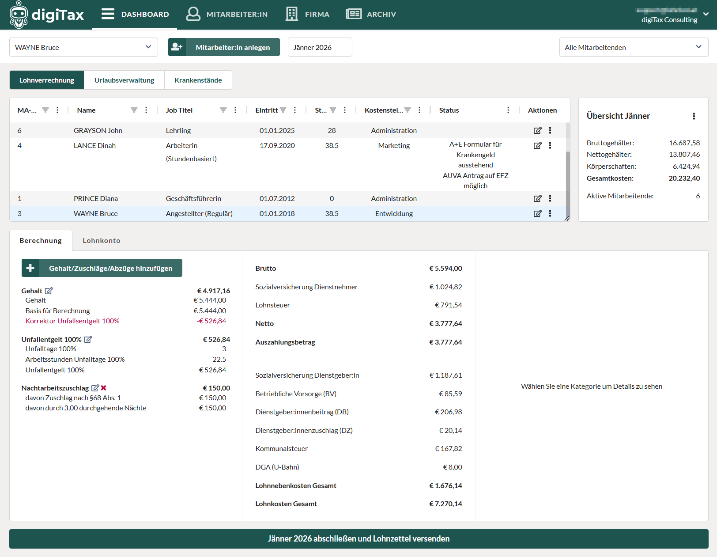Open the hamburger menu icon beside Dashboard
This screenshot has width=717, height=557.
108,14
